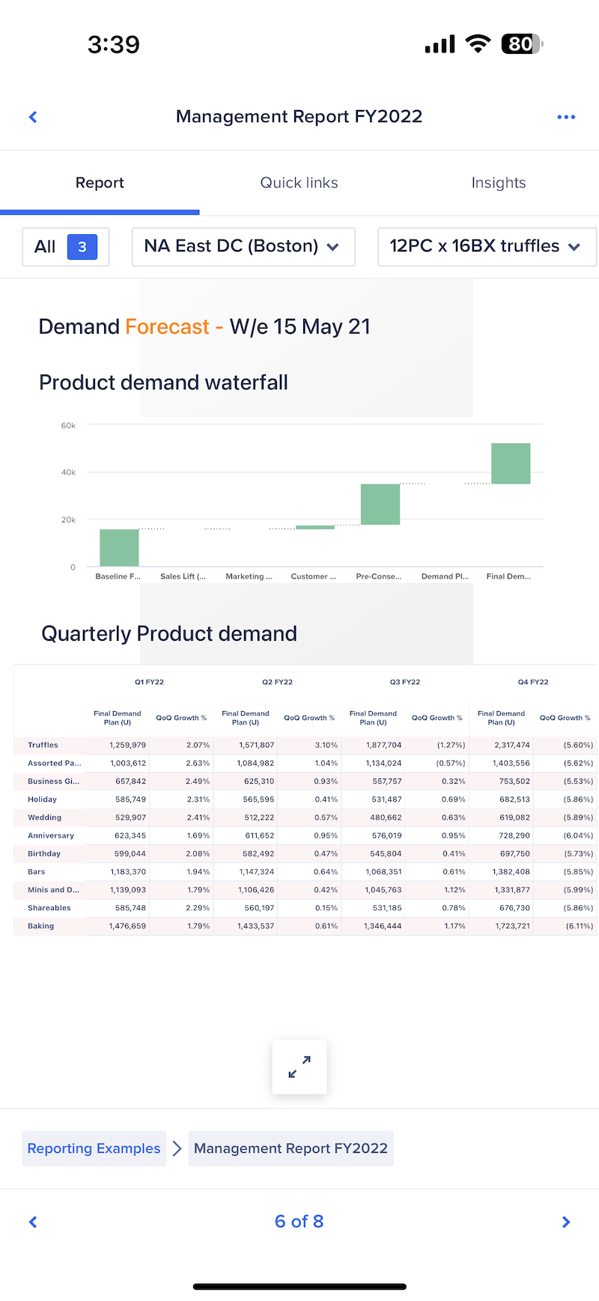Open the NA East DC (Boston) dropdown
The height and width of the screenshot is (1301, 599).
(x=243, y=247)
